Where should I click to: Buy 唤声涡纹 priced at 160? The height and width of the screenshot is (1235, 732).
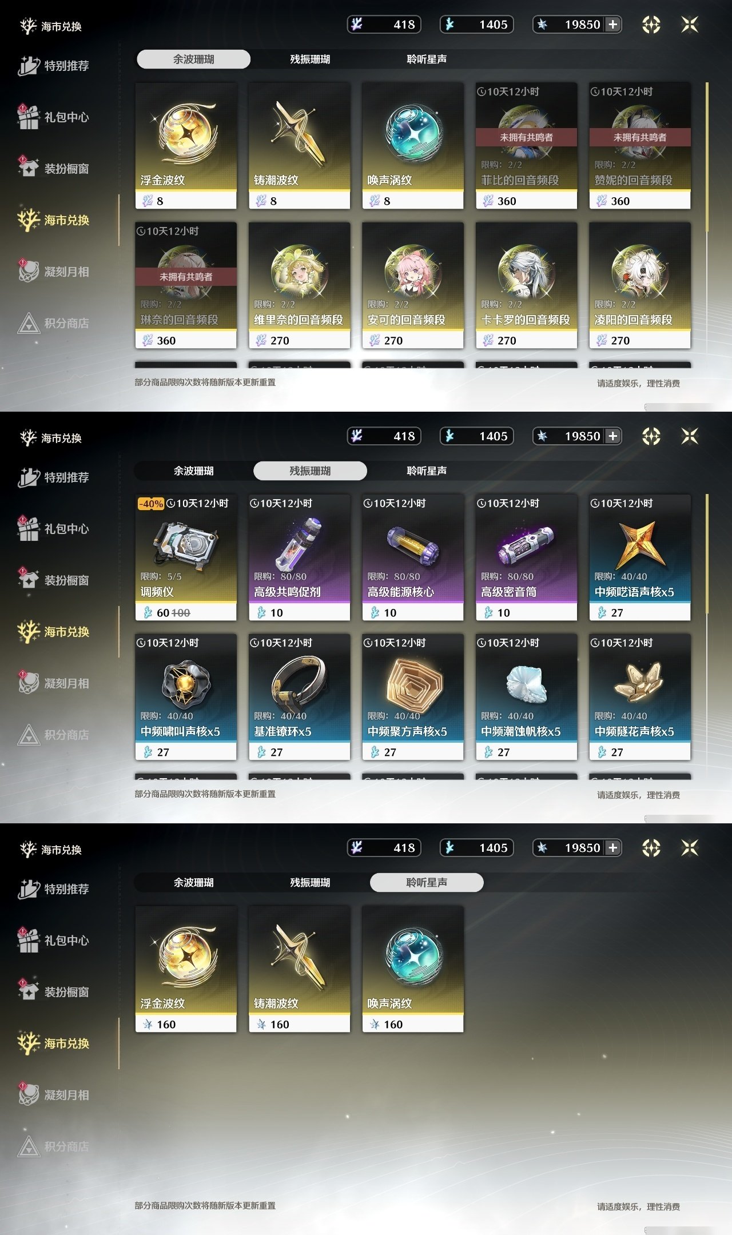[x=413, y=969]
